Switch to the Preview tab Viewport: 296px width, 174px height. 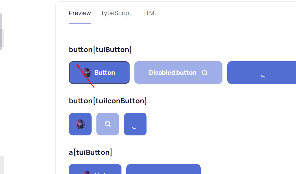tap(80, 13)
